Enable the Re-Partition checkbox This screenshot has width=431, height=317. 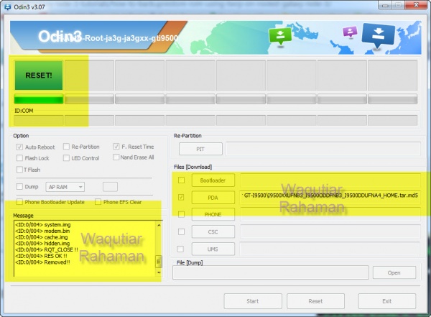click(x=66, y=147)
